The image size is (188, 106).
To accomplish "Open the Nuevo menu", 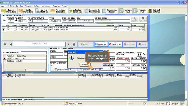I will click(3, 6).
